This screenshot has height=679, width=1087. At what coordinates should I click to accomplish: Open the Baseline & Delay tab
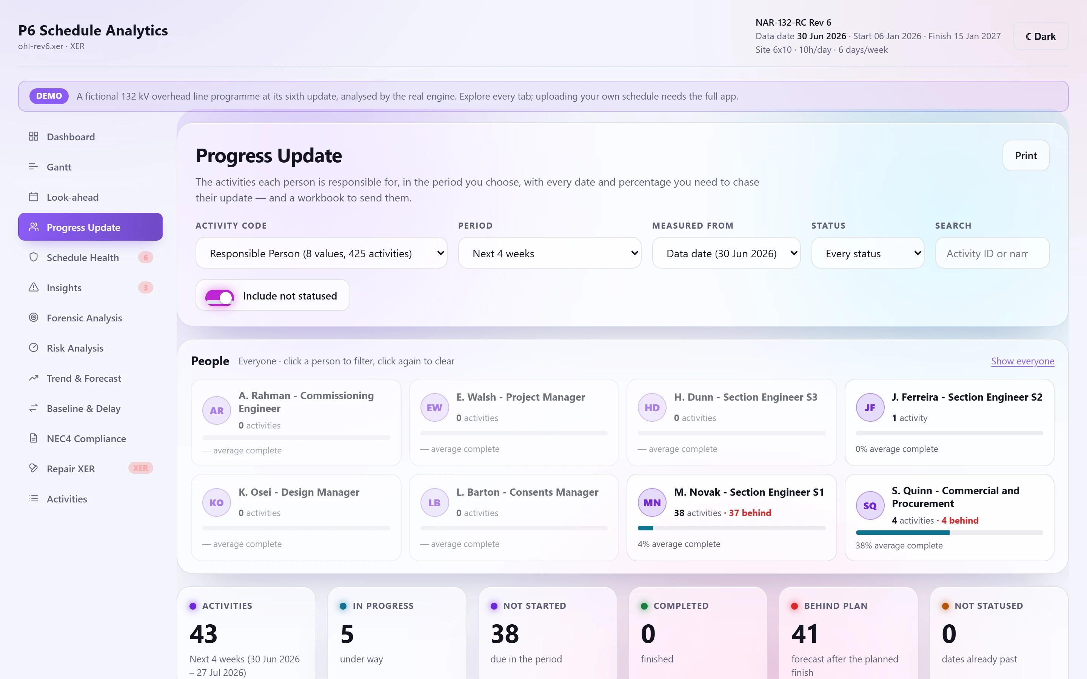(x=90, y=408)
